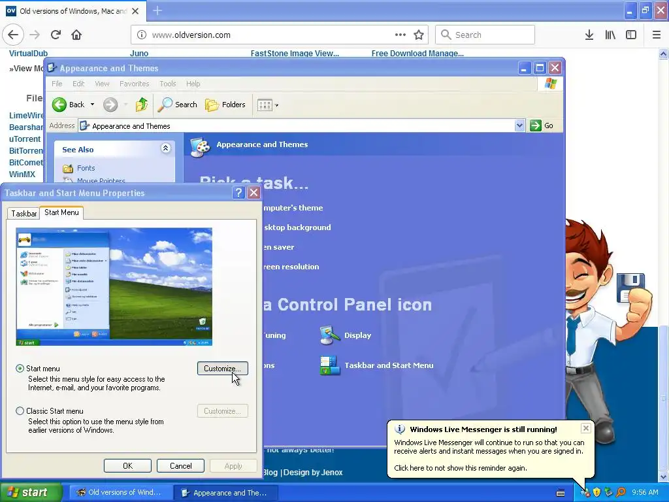
Task: Open Taskbar and Start Menu icon
Action: pos(376,365)
